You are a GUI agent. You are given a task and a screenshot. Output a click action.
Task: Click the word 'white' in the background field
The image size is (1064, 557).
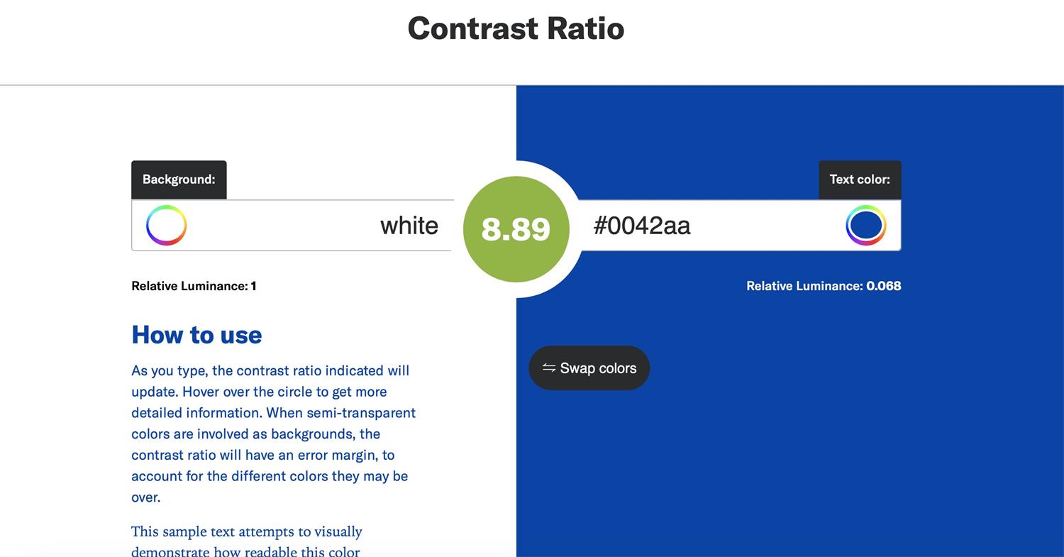pyautogui.click(x=409, y=226)
